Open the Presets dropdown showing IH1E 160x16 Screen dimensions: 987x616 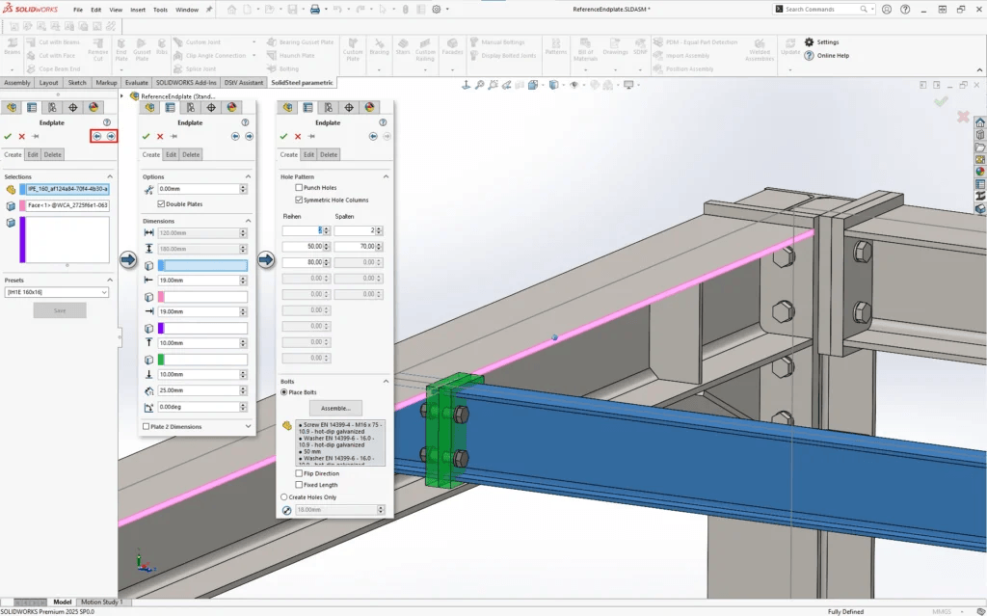click(56, 292)
